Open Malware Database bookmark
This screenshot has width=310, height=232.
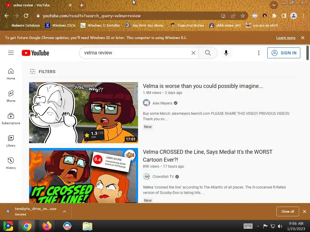(x=23, y=25)
